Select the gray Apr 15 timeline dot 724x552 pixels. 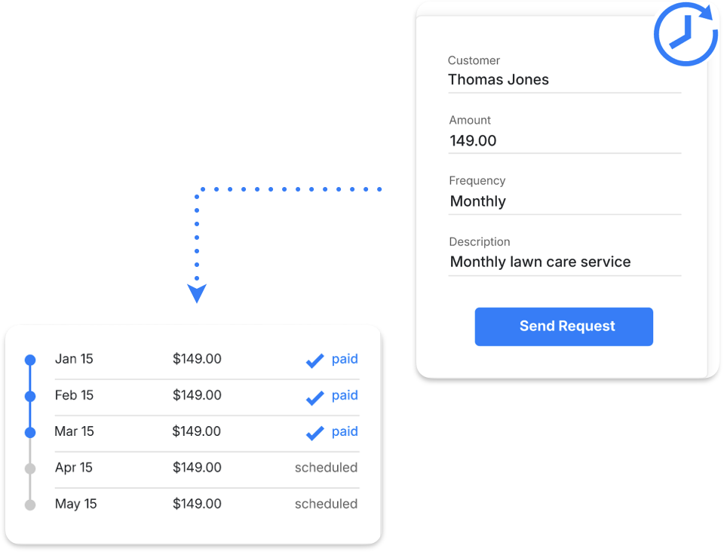(30, 468)
